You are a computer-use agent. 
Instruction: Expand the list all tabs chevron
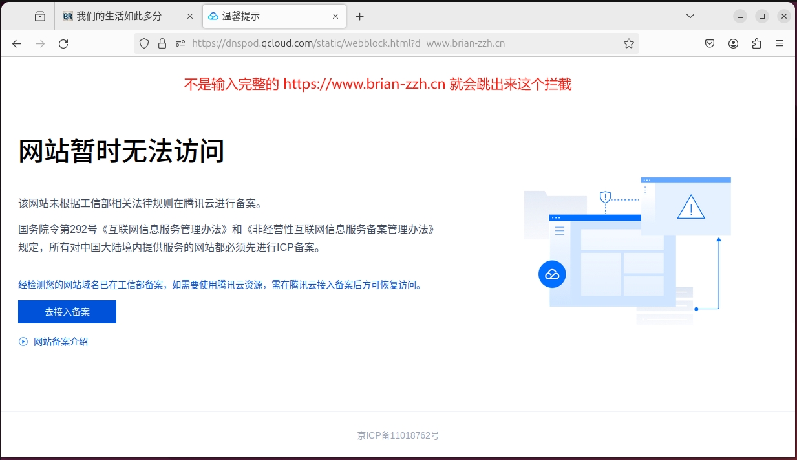click(x=690, y=16)
